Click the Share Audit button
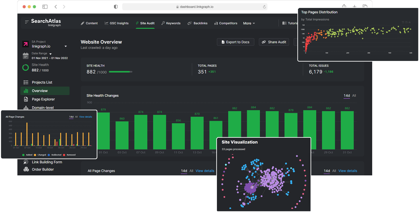Image resolution: width=419 pixels, height=212 pixels. 274,42
